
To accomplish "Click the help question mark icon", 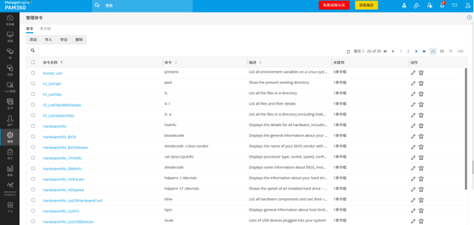I will click(469, 18).
